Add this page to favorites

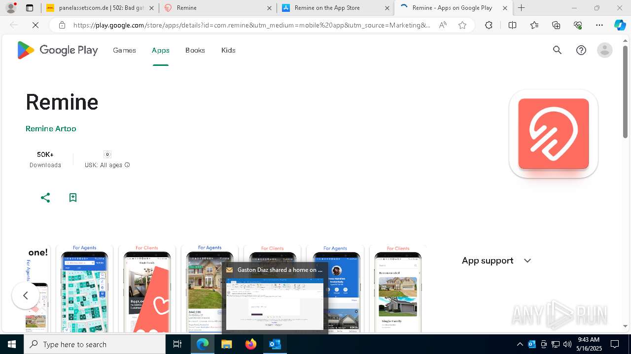[x=462, y=25]
